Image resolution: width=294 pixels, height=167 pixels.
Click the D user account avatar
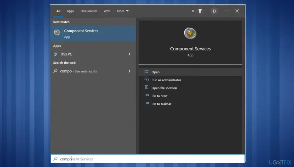[214, 11]
